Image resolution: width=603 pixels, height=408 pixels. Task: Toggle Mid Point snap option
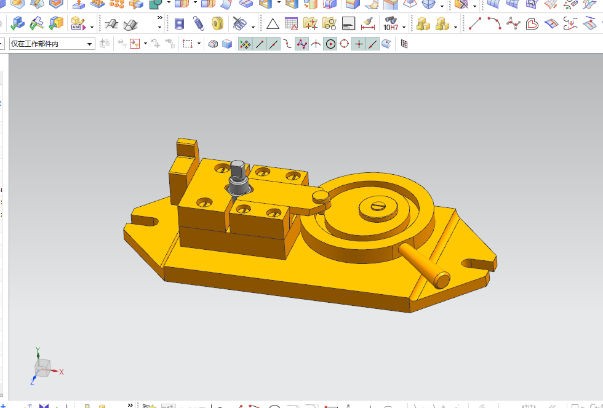(273, 44)
